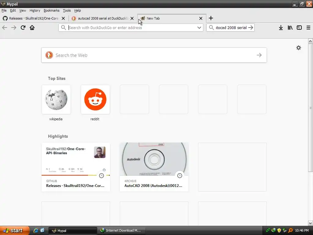Image resolution: width=313 pixels, height=235 pixels.
Task: Click the wikipedia label text
Action: pyautogui.click(x=56, y=119)
